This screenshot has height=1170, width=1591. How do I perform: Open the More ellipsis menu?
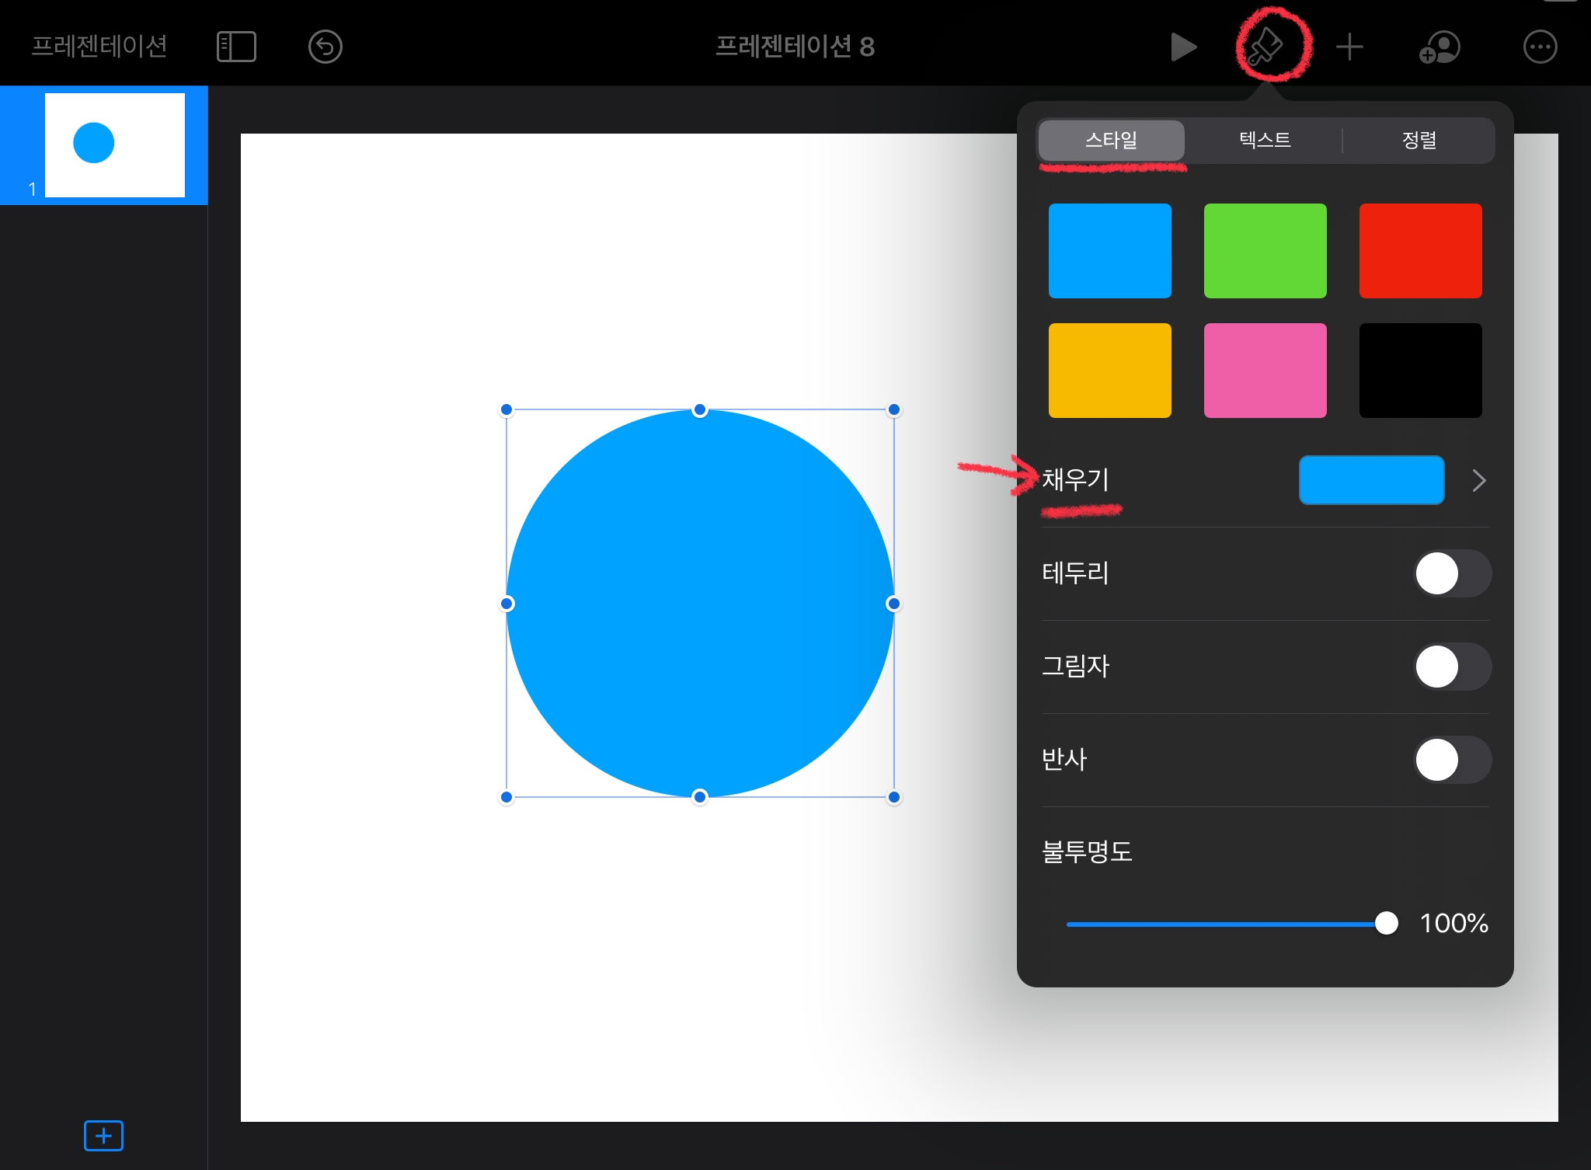point(1540,47)
